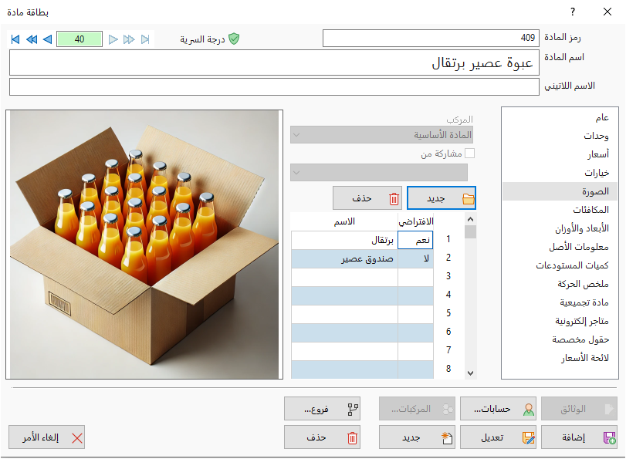Select the عام section
Image resolution: width=626 pixels, height=459 pixels.
click(560, 117)
